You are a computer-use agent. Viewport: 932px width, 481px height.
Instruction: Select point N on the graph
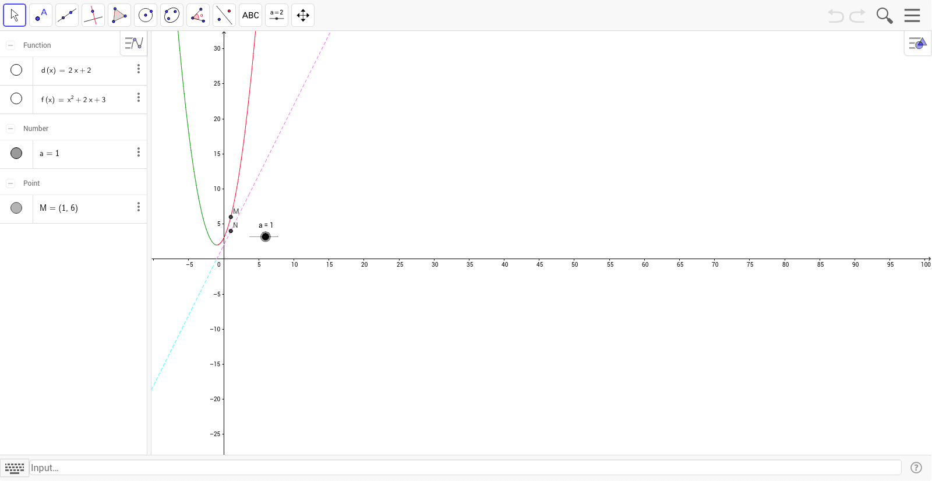[231, 231]
